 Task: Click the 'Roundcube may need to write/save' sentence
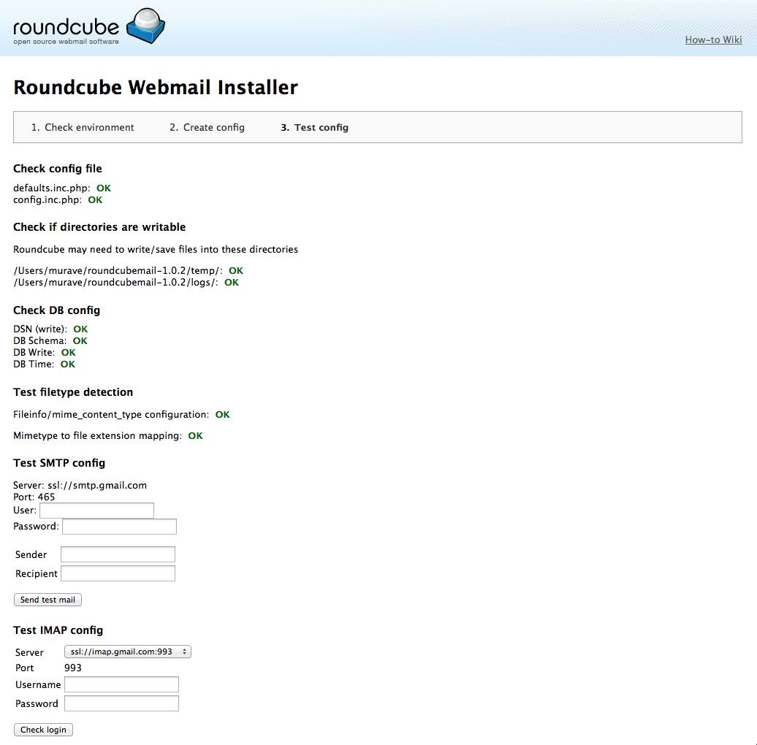tap(156, 250)
